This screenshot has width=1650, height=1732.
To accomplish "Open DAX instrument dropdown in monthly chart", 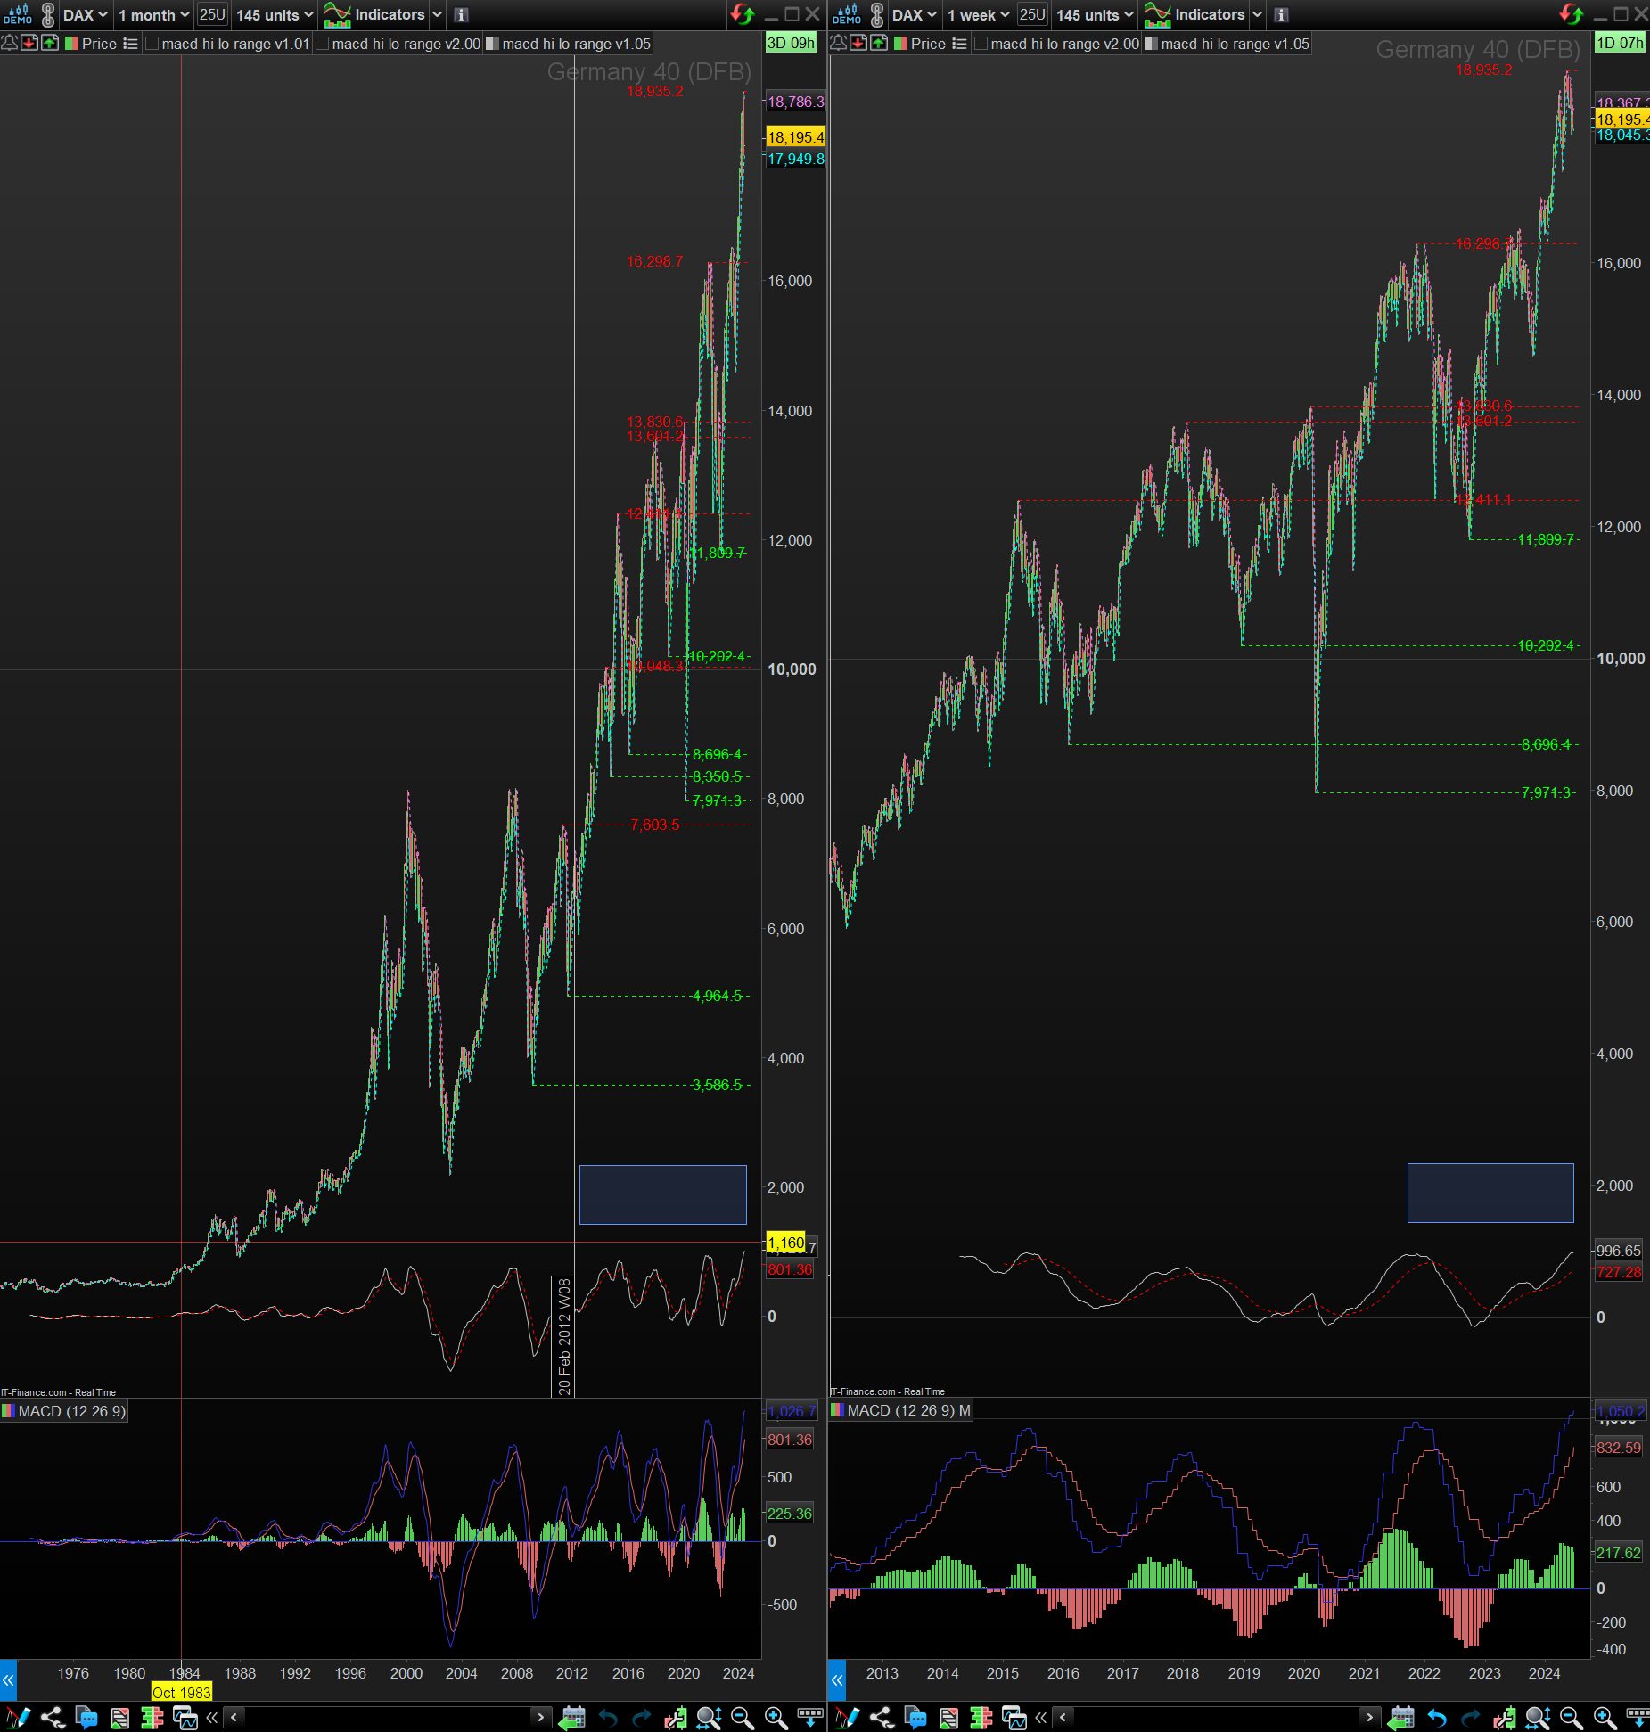I will (x=86, y=15).
